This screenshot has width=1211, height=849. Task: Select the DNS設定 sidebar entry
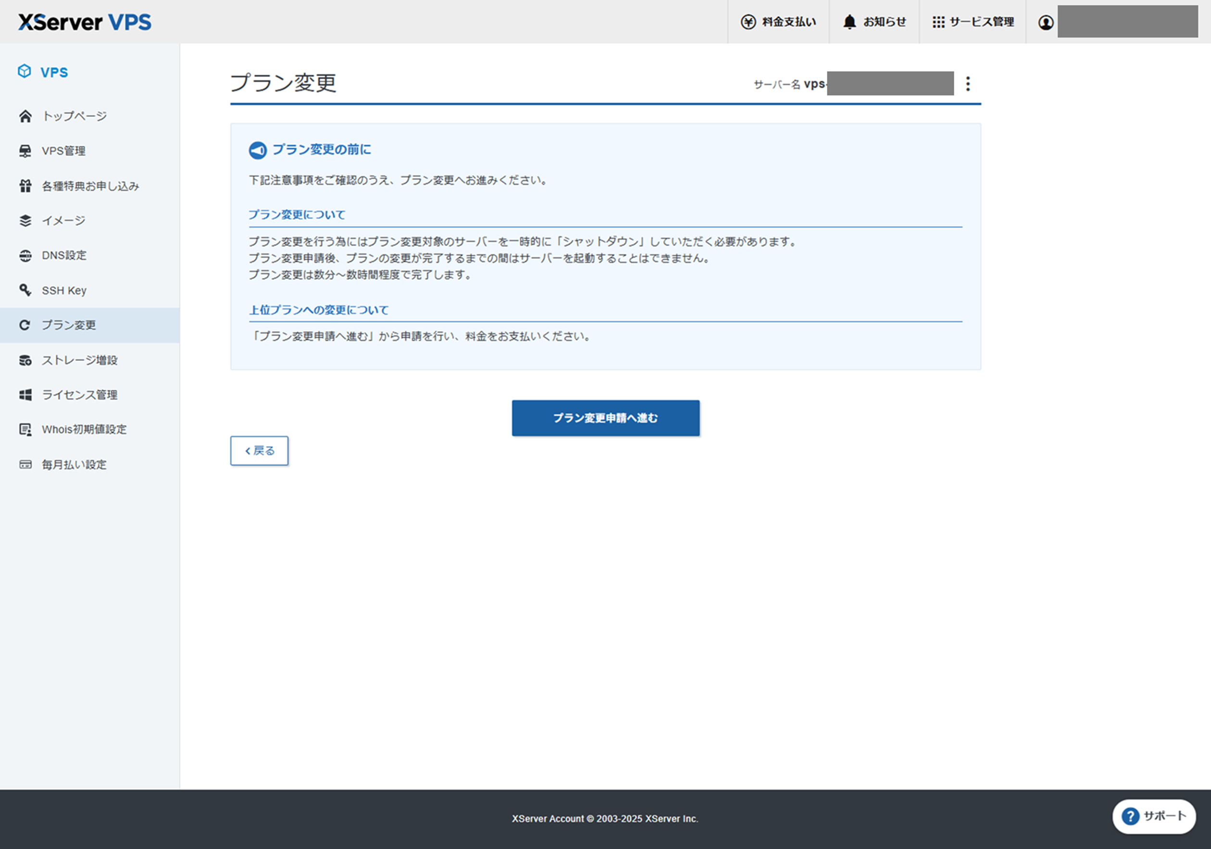click(64, 256)
